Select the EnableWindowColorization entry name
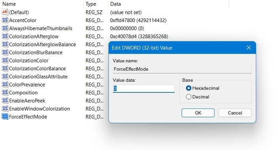The height and width of the screenshot is (150, 277). 40,109
